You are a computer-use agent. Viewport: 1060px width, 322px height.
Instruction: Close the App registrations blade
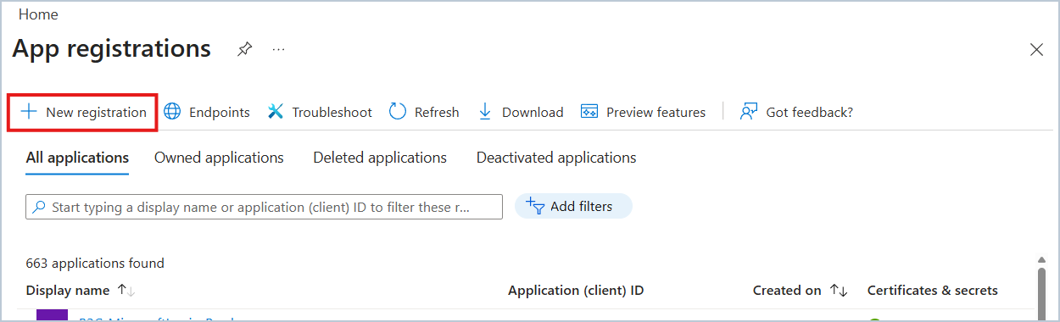tap(1036, 50)
